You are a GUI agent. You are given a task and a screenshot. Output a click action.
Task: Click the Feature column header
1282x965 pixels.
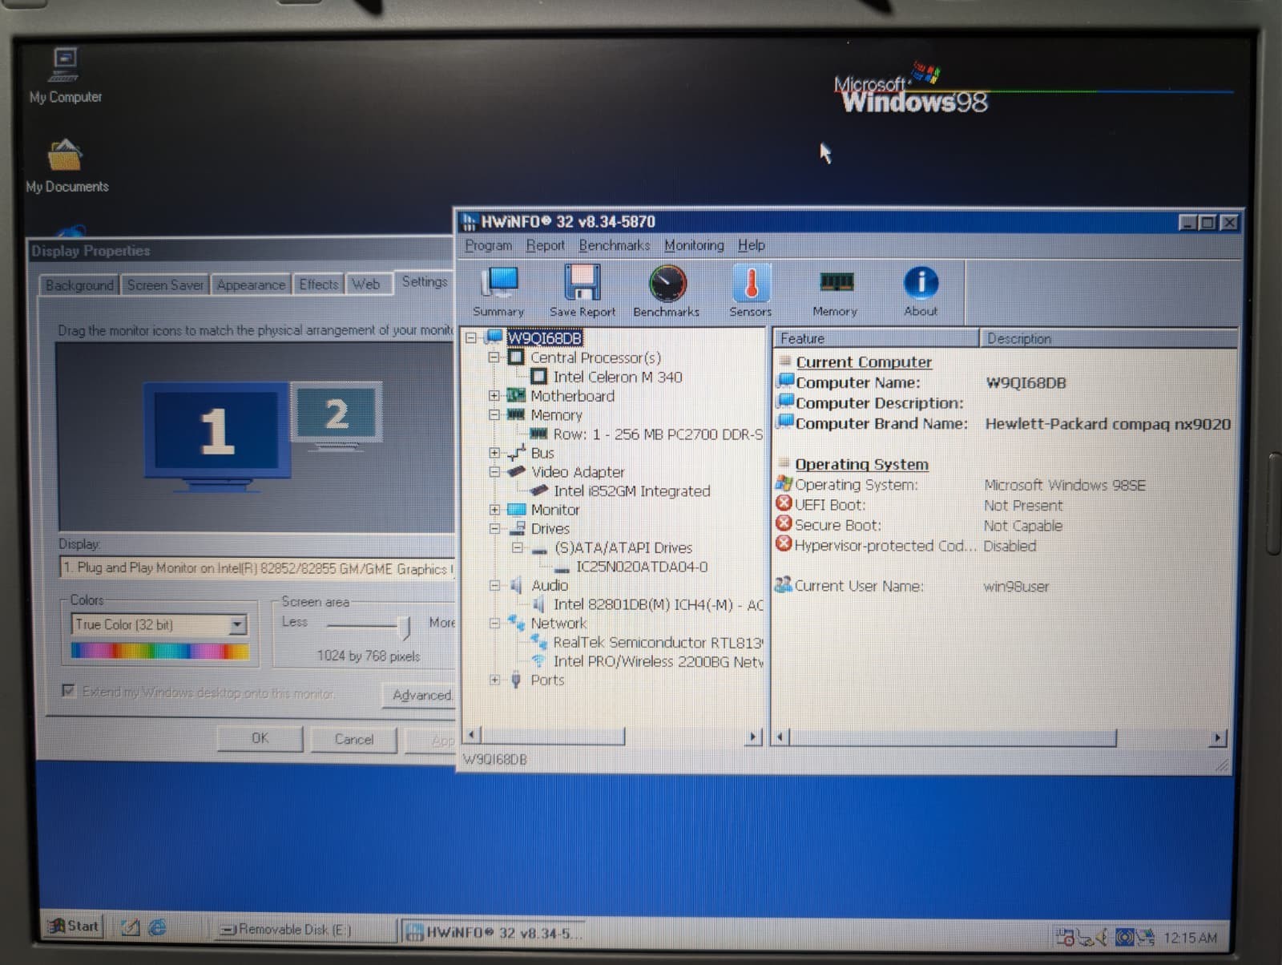[x=877, y=338]
